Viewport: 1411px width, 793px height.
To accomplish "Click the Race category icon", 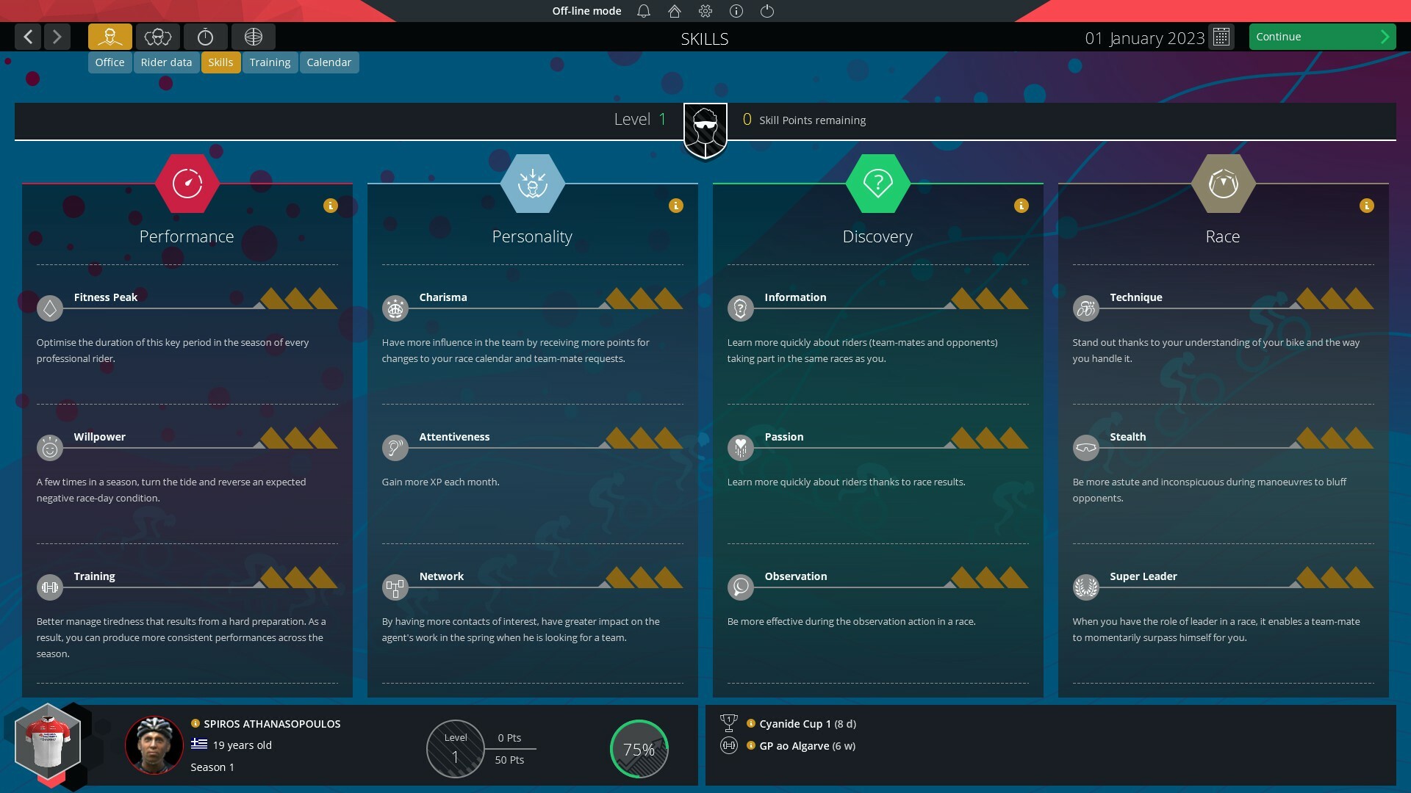I will pos(1221,183).
